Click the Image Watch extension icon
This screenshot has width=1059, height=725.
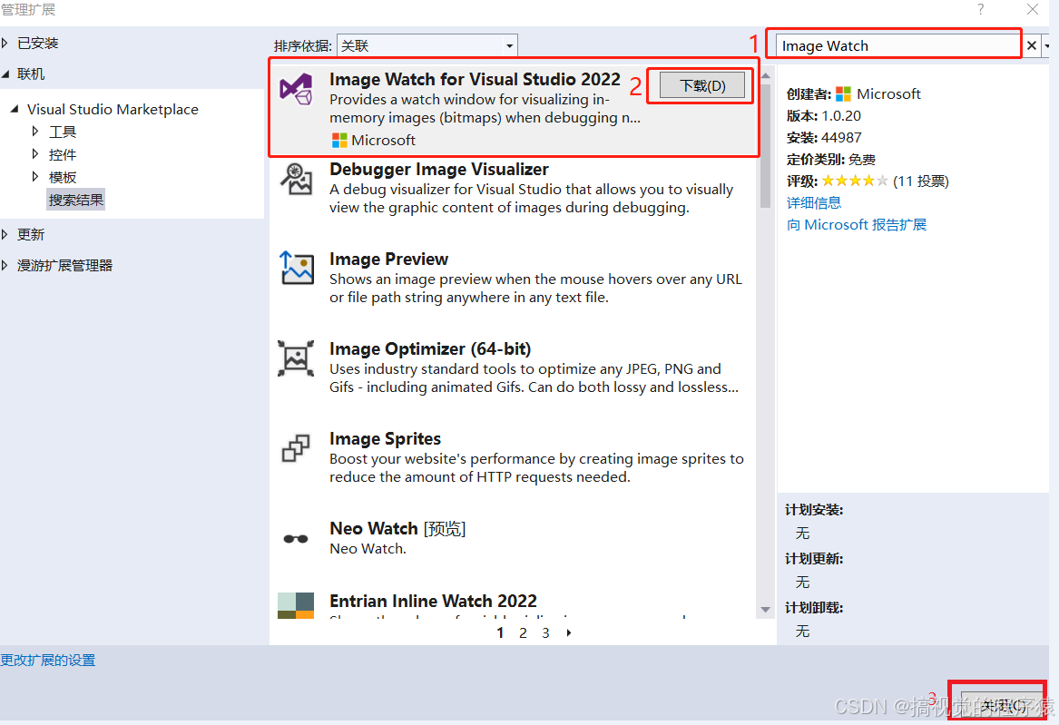[x=295, y=90]
